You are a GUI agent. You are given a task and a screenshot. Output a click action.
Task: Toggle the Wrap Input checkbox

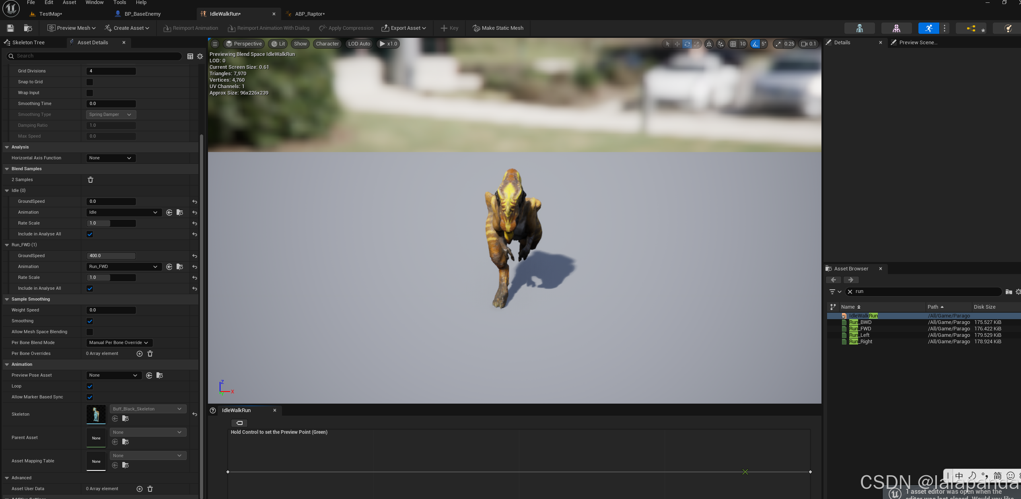tap(90, 93)
